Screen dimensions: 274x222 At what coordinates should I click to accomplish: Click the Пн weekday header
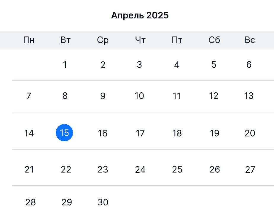tap(29, 40)
